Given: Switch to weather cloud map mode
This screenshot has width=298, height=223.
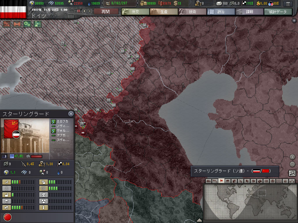Looking at the screenshot, I should tap(228, 181).
